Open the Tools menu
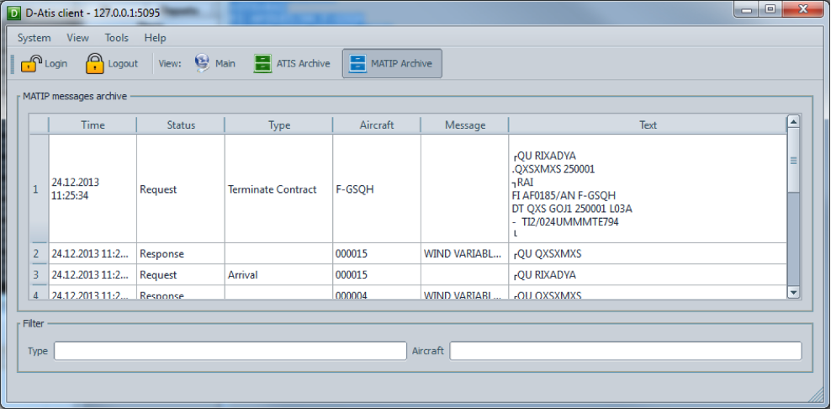 pyautogui.click(x=117, y=38)
